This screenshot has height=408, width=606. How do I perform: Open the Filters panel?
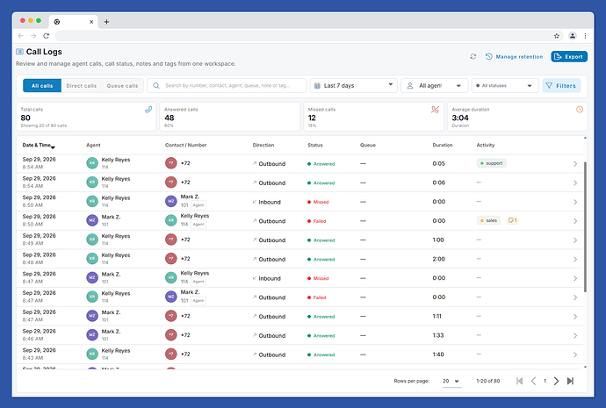pos(561,86)
